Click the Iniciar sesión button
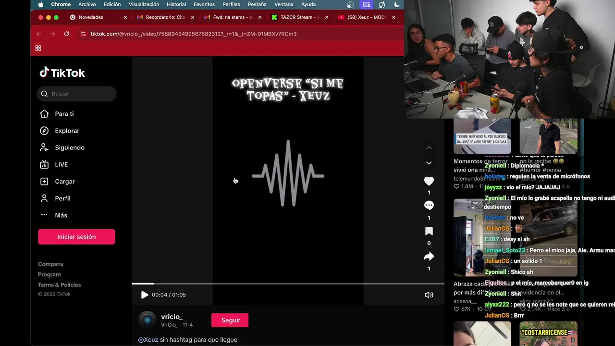 pos(76,237)
